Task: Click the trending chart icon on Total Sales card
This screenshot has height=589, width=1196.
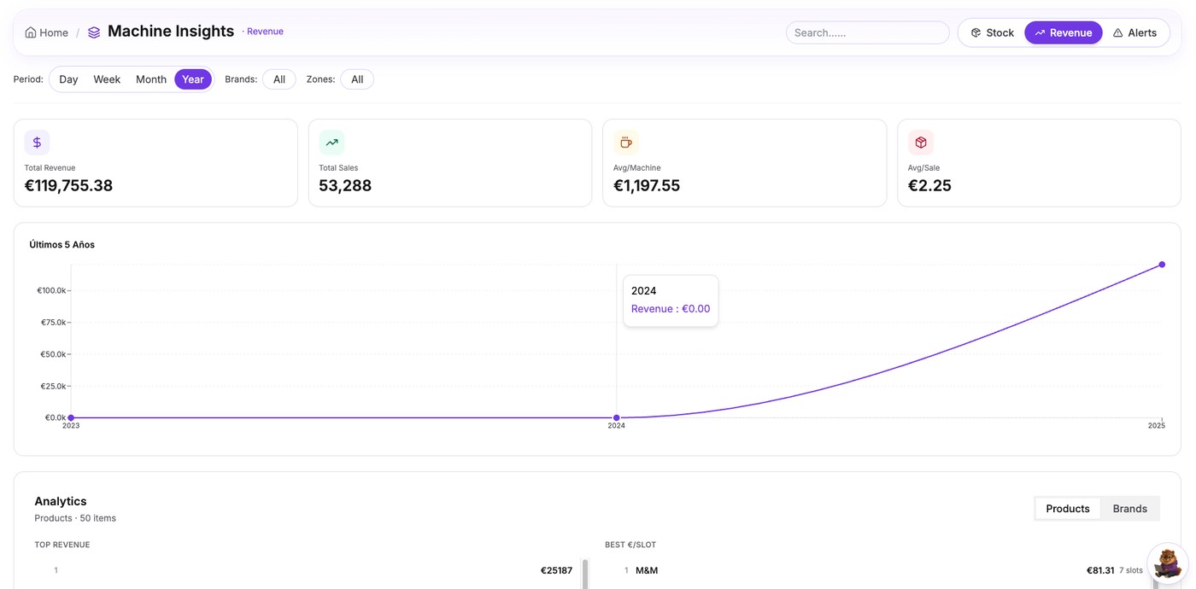Action: pos(331,142)
